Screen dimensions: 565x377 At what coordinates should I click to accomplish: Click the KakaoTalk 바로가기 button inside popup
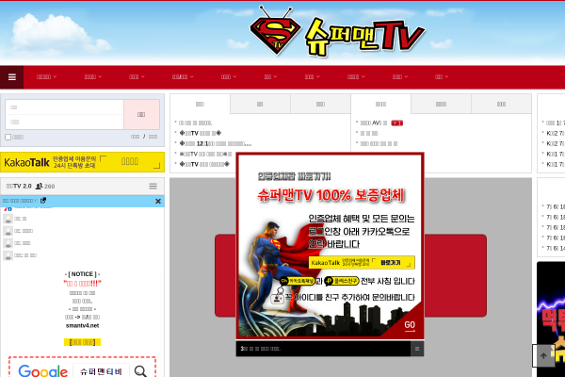pyautogui.click(x=362, y=262)
